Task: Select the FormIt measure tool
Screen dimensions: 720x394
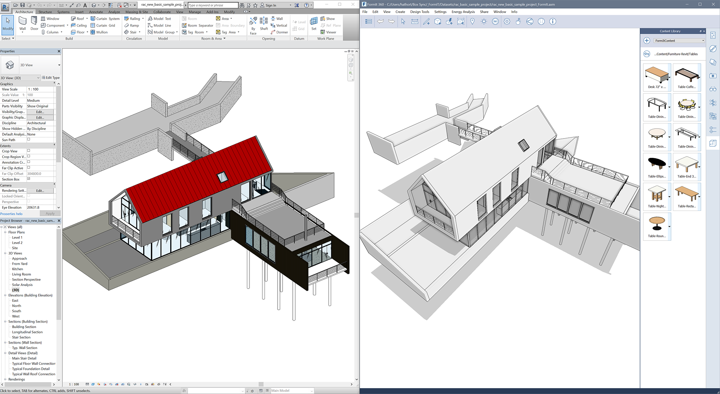Action: click(x=415, y=21)
